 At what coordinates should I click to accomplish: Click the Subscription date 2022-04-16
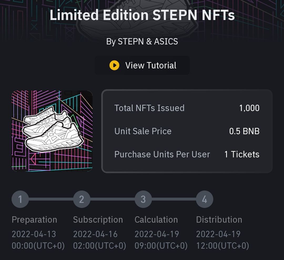click(x=95, y=234)
